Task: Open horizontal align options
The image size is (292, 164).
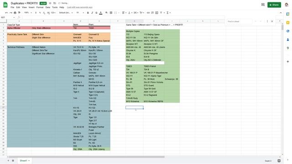Action: (124, 13)
